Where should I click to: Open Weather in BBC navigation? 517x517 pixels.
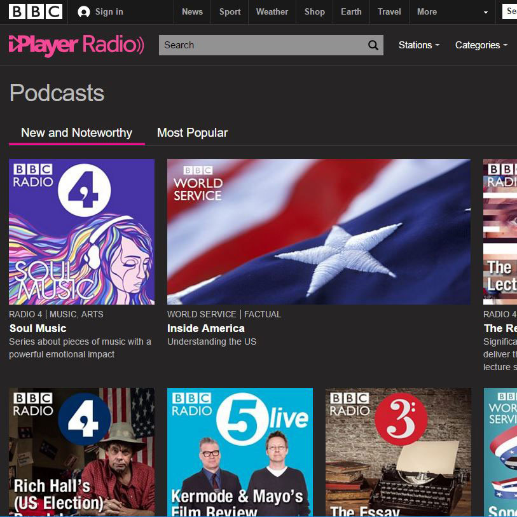272,12
